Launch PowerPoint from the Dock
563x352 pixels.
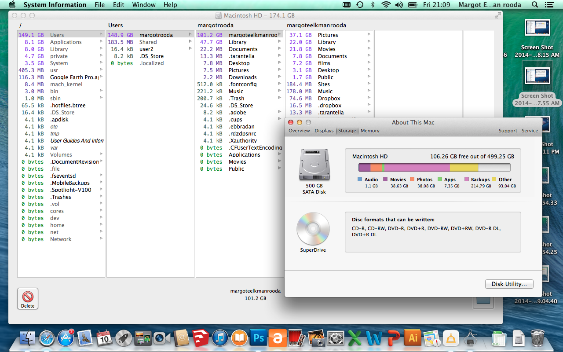(394, 338)
